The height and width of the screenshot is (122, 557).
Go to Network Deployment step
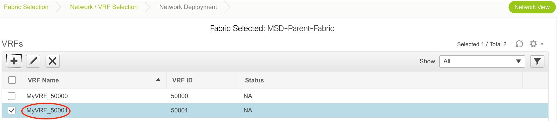click(x=188, y=7)
